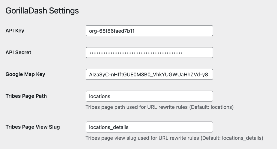
Task: Click the 'API Key' field label
Action: [15, 31]
